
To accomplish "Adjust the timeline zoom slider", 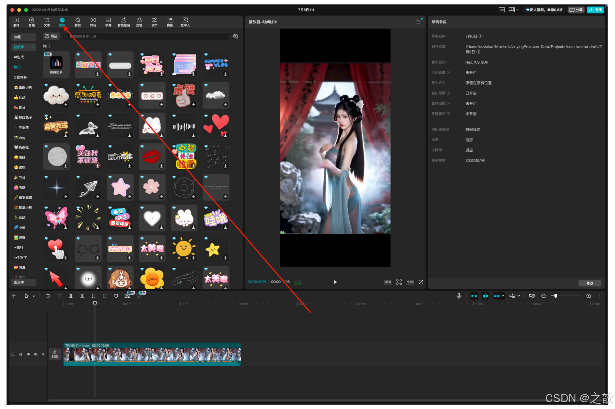I will point(567,296).
